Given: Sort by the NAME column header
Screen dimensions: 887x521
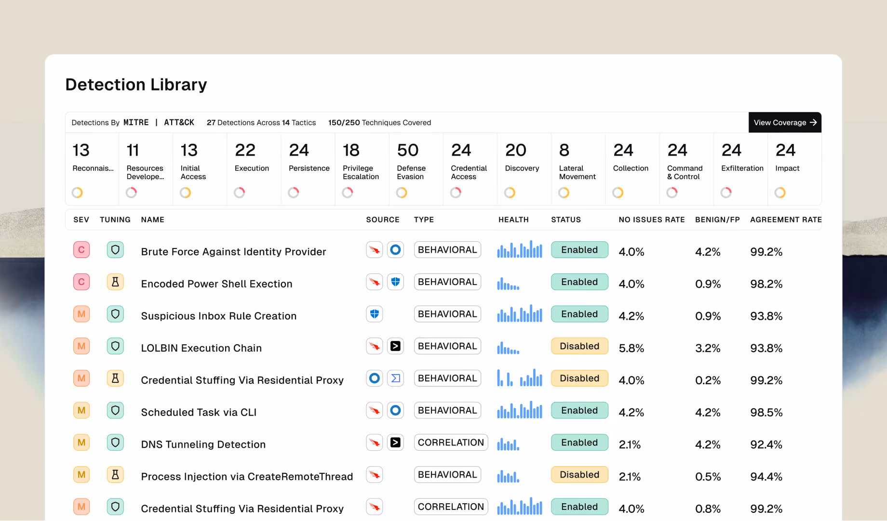Looking at the screenshot, I should pyautogui.click(x=153, y=220).
